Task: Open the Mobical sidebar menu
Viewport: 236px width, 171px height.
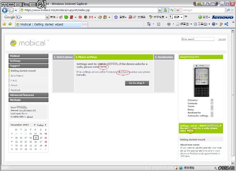Action: point(28,56)
